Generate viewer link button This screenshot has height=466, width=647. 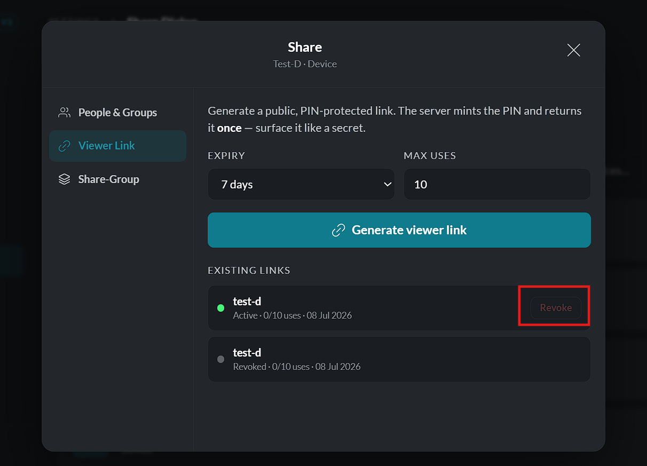click(x=399, y=230)
